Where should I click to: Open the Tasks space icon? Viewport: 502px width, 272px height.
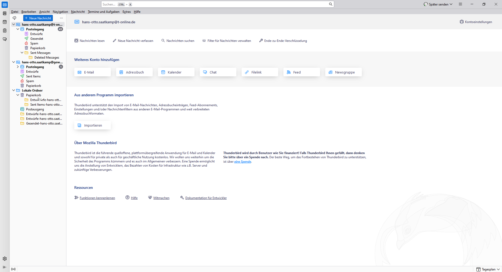tap(5, 31)
